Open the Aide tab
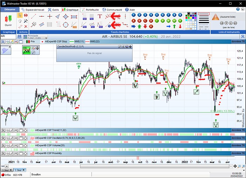 [130, 10]
